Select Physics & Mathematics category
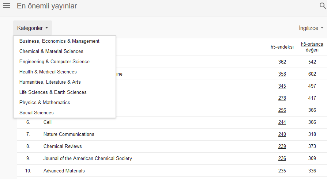Image resolution: width=327 pixels, height=179 pixels. pos(45,103)
